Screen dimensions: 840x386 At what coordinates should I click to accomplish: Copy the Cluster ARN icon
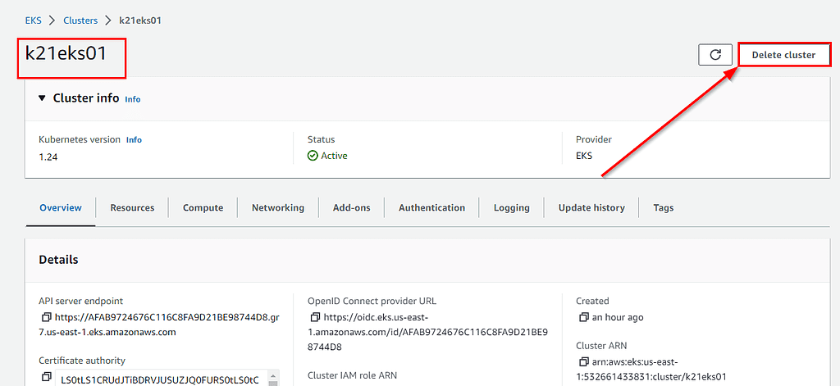pos(584,361)
